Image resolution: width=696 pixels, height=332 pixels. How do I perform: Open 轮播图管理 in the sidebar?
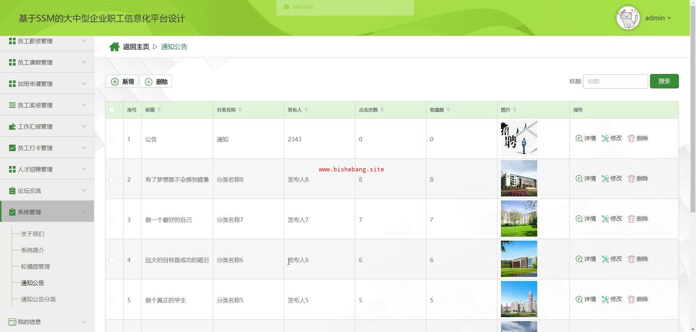tap(36, 267)
